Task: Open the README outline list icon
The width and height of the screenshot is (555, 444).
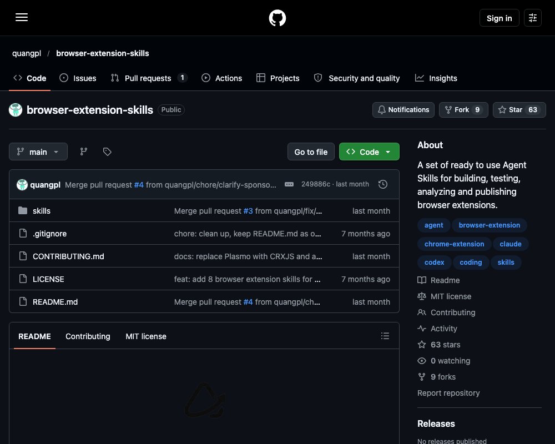Action: coord(385,336)
